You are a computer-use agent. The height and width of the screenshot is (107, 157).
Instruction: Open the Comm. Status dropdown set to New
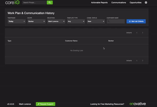96,21
